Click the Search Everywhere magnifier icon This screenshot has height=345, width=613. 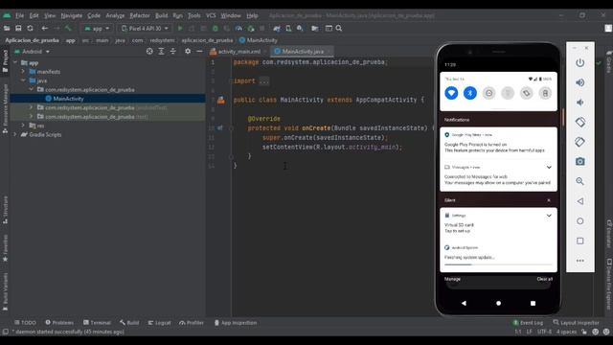[339, 28]
